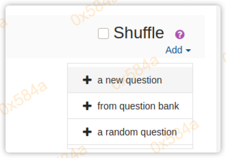Click the plus icon beside 'a new question'
This screenshot has width=226, height=158.
[x=87, y=80]
